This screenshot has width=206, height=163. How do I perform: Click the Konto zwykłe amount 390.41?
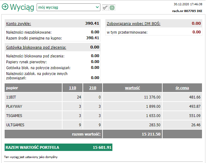click(92, 23)
